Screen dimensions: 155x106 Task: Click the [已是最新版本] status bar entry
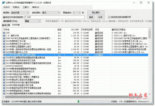(x=130, y=101)
